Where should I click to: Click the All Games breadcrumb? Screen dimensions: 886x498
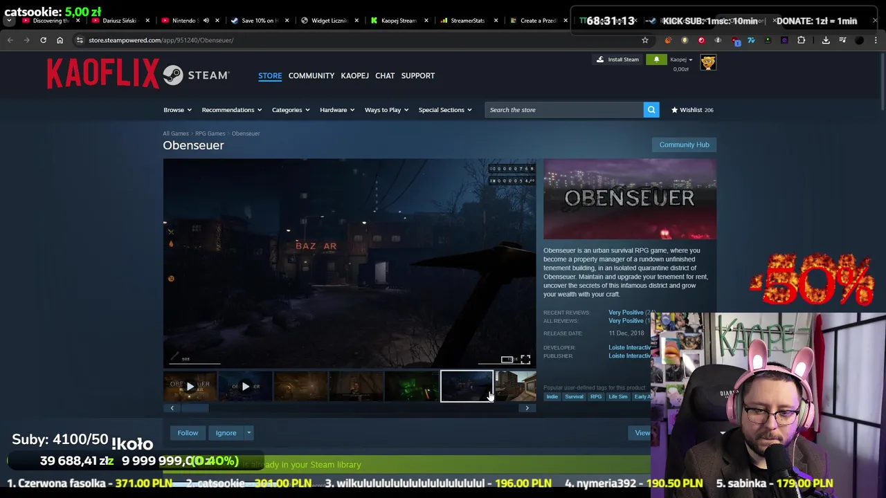(176, 133)
